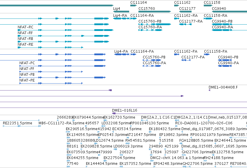Click the Lig4-PA protein label
Screen dimensions: 247x168
tap(121, 51)
